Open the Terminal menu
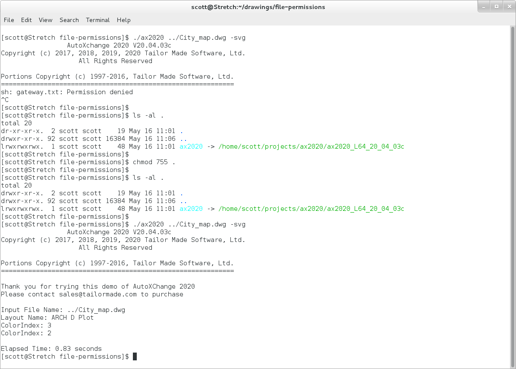Screen dimensions: 516x369 98,20
